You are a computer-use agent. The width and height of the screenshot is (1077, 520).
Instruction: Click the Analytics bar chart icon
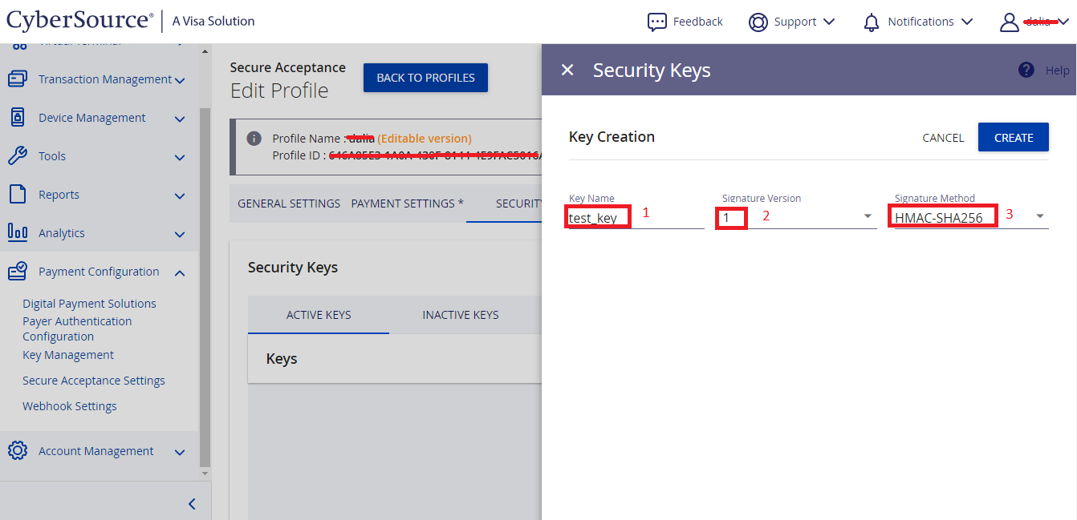pyautogui.click(x=18, y=232)
